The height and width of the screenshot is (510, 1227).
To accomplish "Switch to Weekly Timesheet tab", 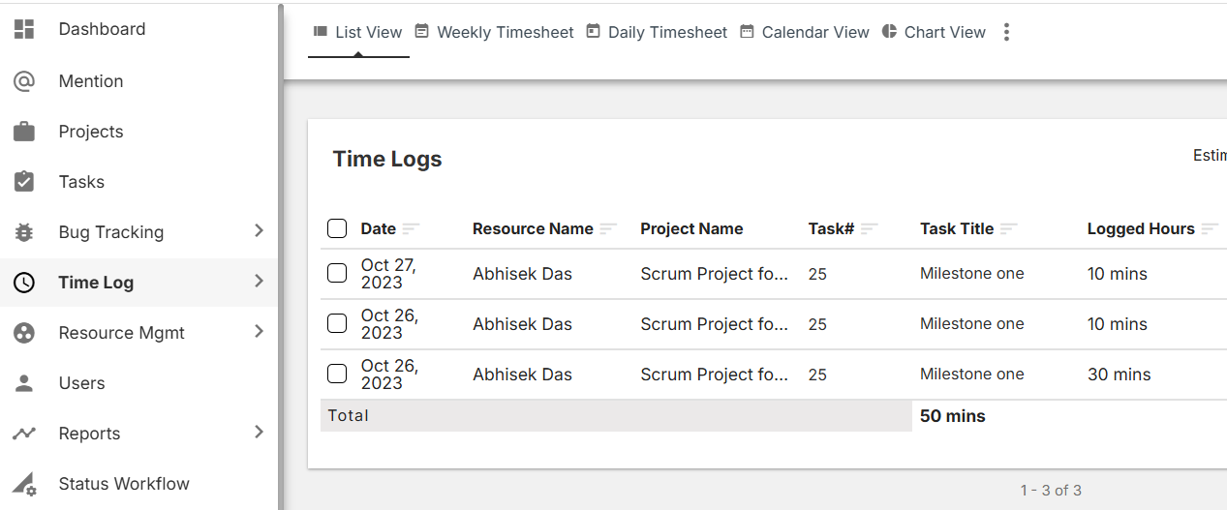I will tap(494, 32).
